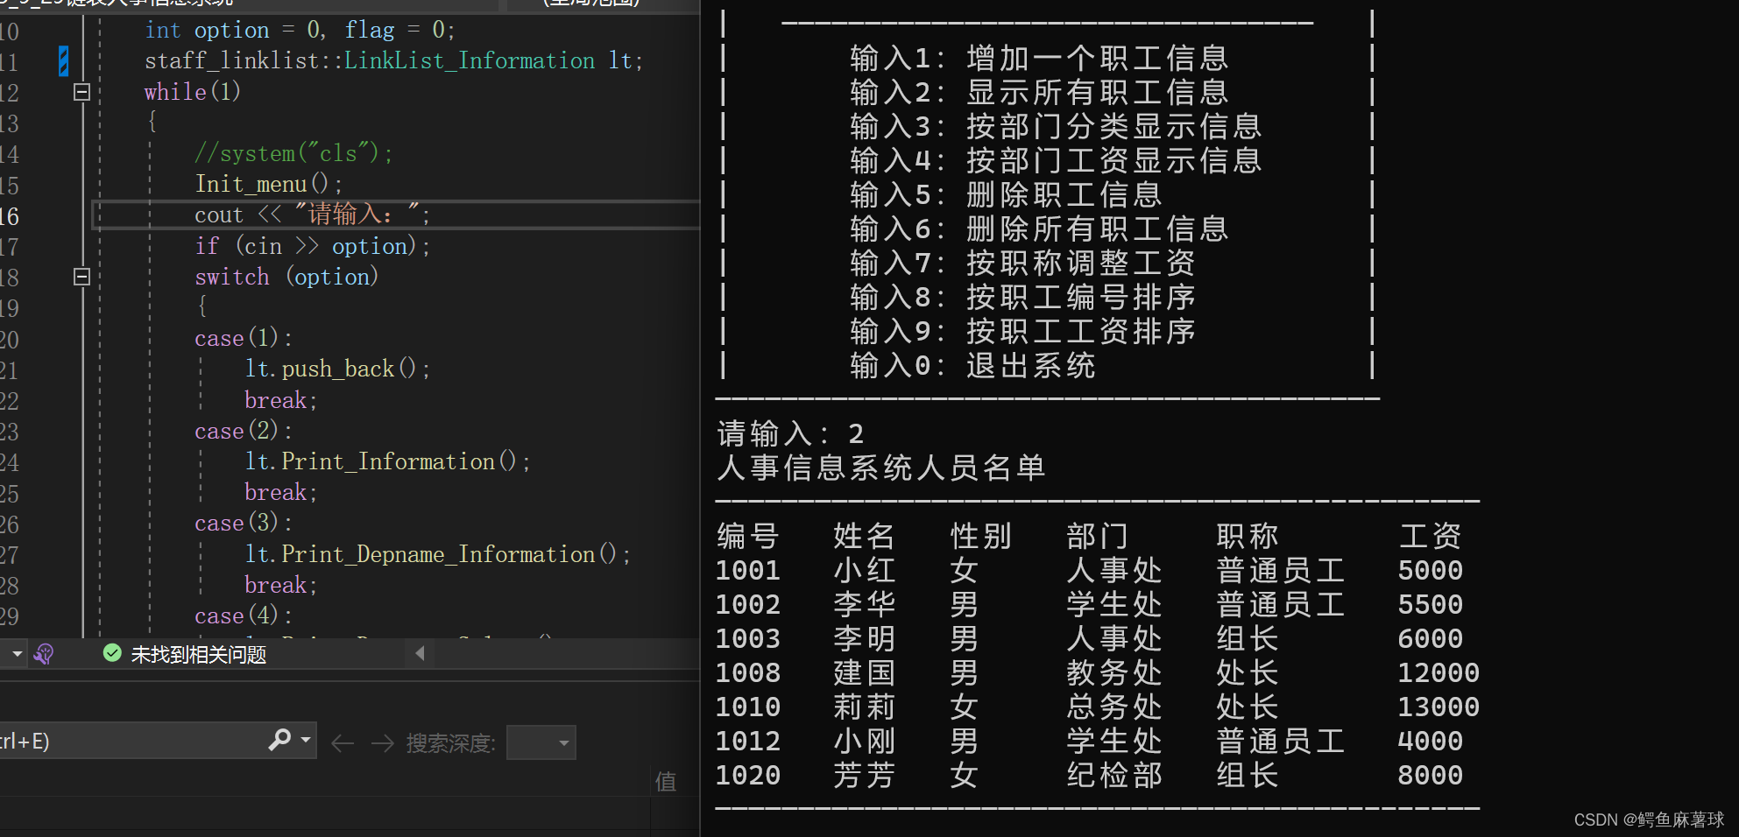Select LinkList_Information in staff_linklist line
Image resolution: width=1739 pixels, height=837 pixels.
tap(470, 60)
